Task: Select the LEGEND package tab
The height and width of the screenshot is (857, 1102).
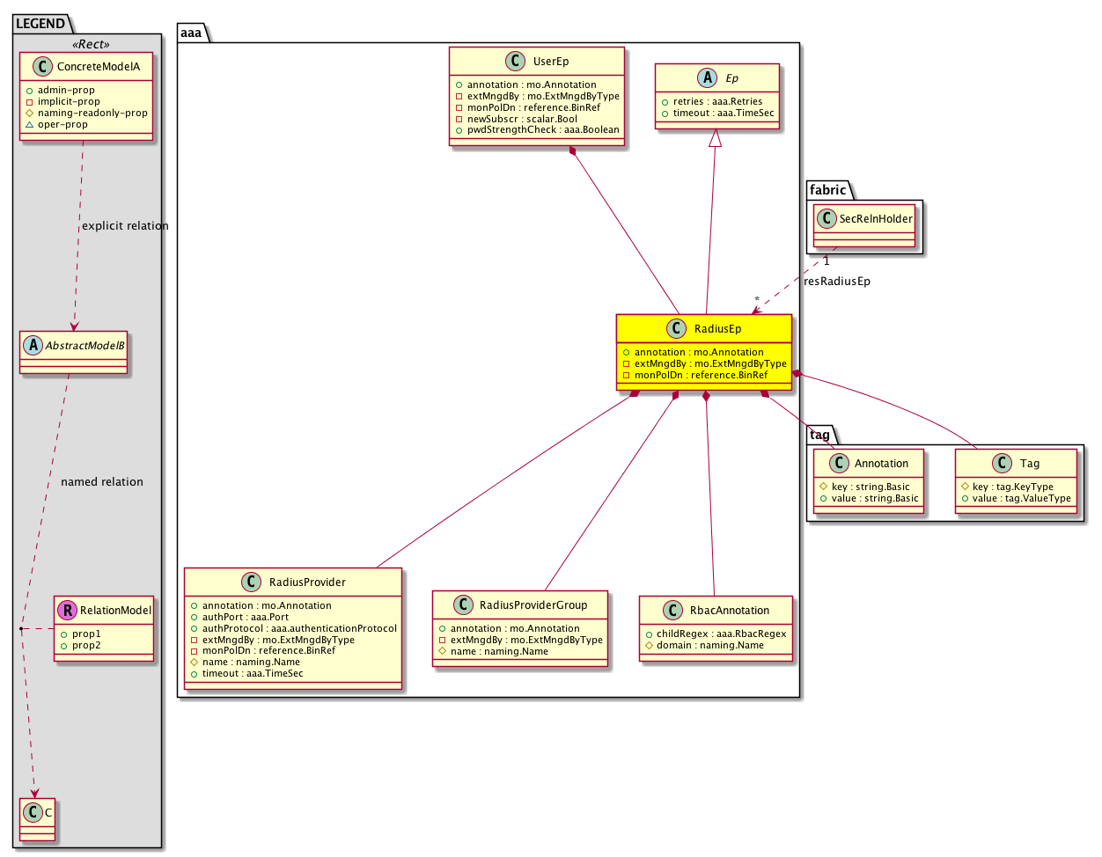Action: coord(40,24)
